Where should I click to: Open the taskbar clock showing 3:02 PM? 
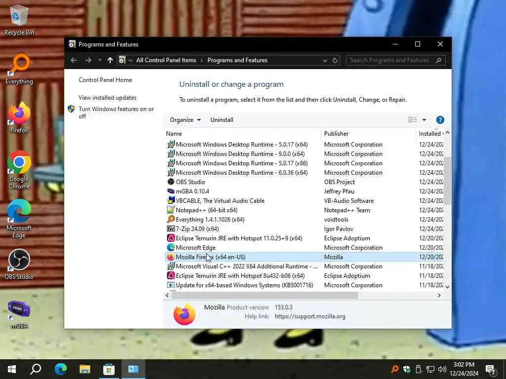(x=464, y=369)
